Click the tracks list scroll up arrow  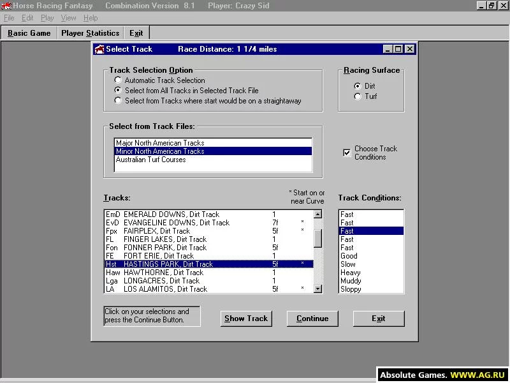[x=317, y=214]
